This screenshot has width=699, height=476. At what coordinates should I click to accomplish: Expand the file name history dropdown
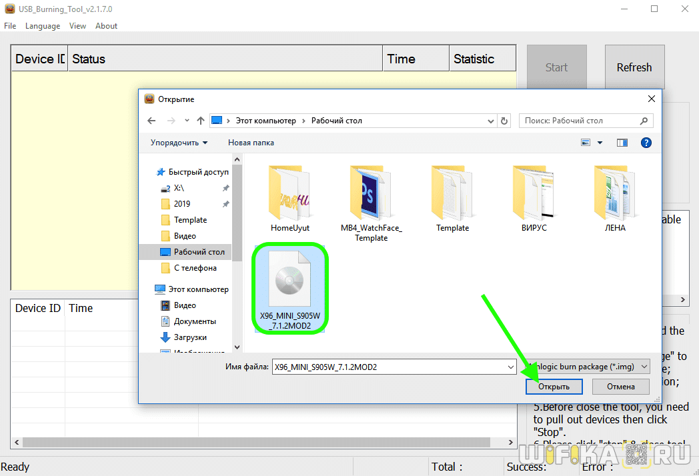pyautogui.click(x=510, y=367)
